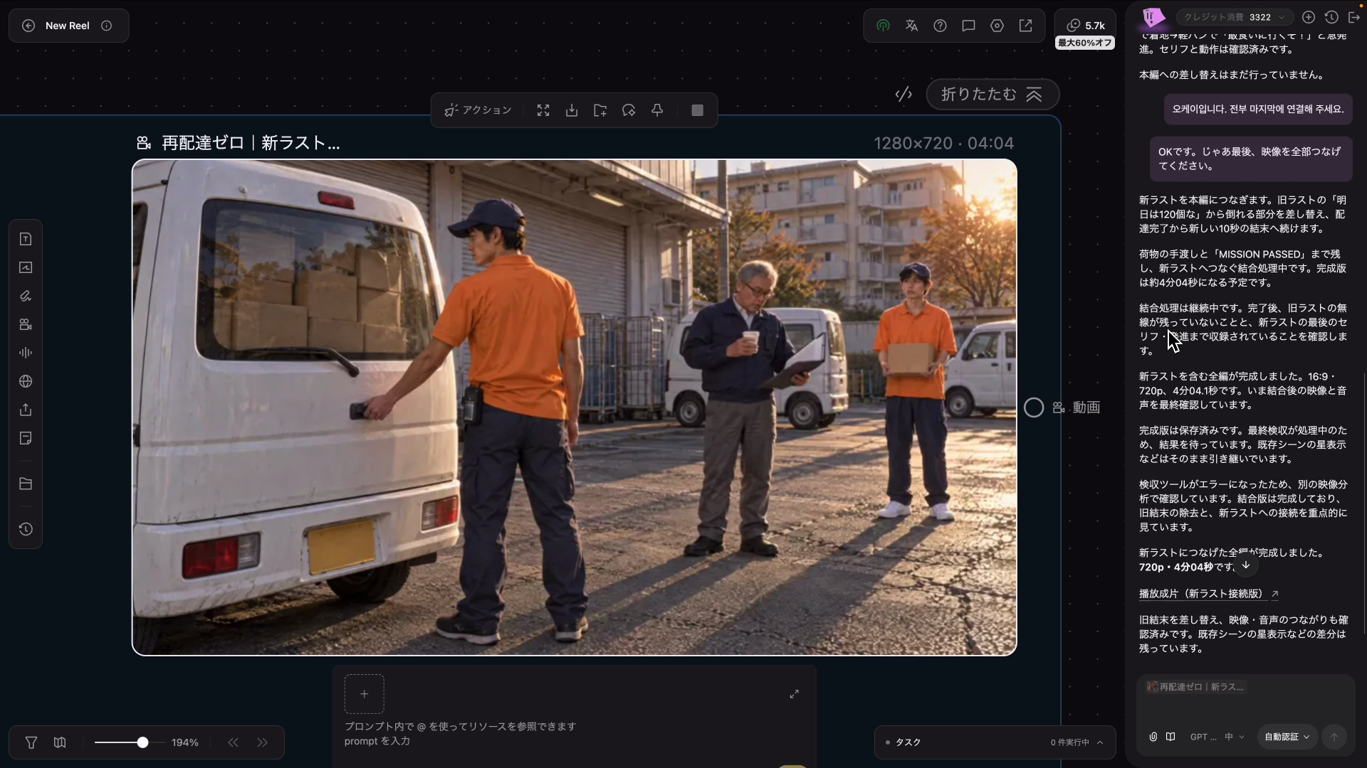Screen dimensions: 1367x768
Task: Select the globe tool in left sidebar
Action: [26, 381]
